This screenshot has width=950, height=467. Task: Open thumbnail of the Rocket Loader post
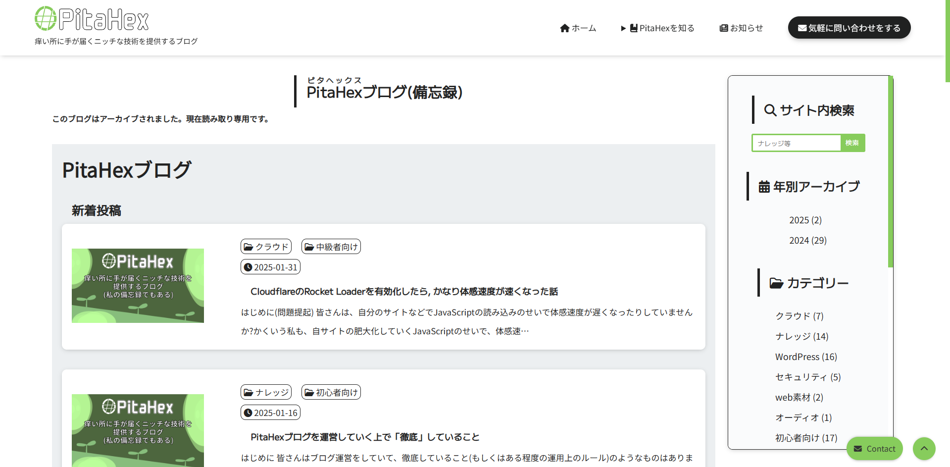pos(138,286)
